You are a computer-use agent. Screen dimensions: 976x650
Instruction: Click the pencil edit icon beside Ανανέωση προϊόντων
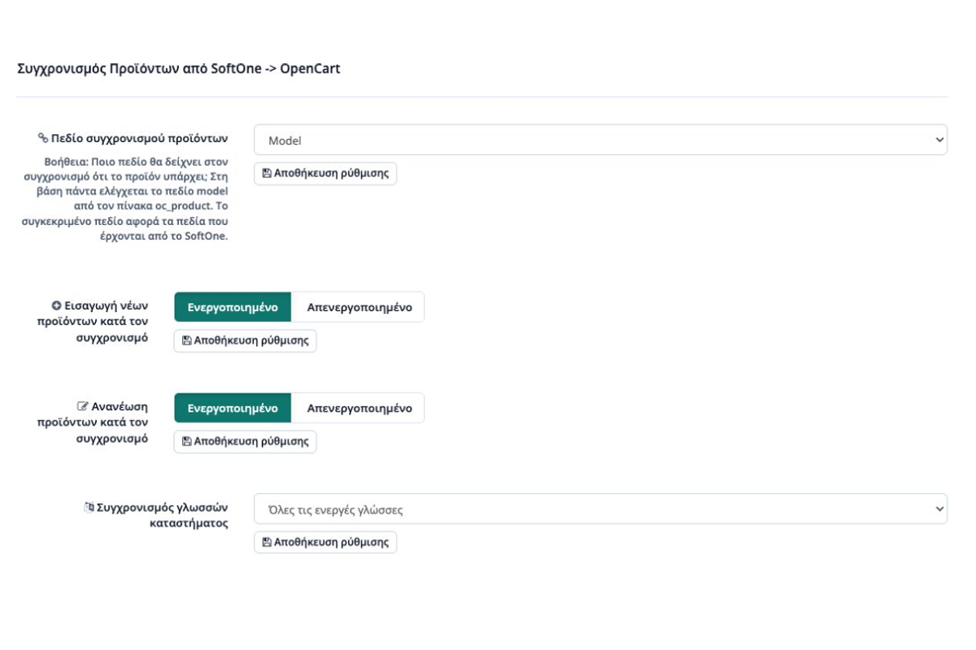83,406
